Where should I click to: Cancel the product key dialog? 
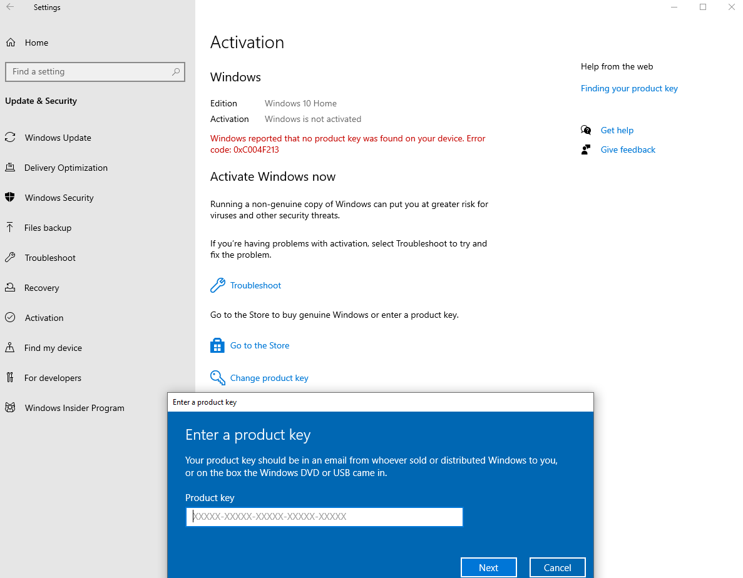[557, 567]
